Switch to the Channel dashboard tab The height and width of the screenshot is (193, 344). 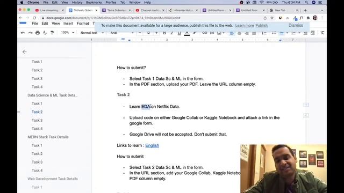(x=150, y=10)
